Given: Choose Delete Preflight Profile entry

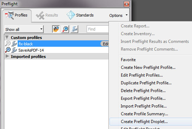Looking at the screenshot, I should tap(143, 91).
